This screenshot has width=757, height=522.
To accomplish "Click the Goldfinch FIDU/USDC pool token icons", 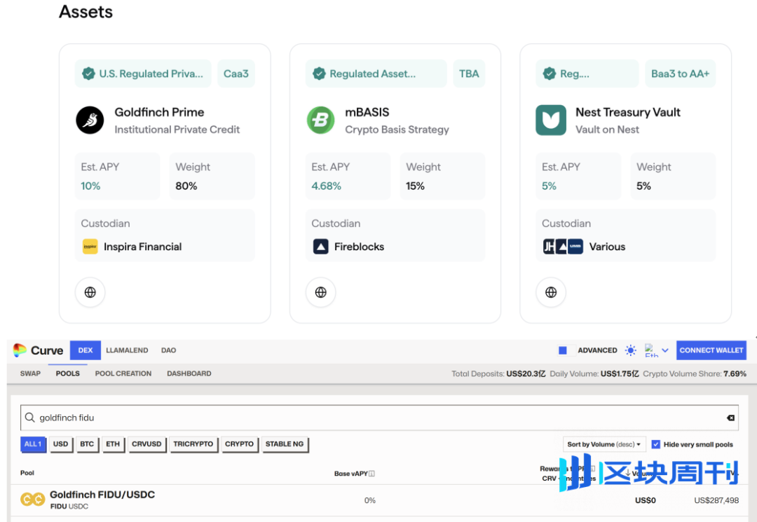I will click(33, 500).
